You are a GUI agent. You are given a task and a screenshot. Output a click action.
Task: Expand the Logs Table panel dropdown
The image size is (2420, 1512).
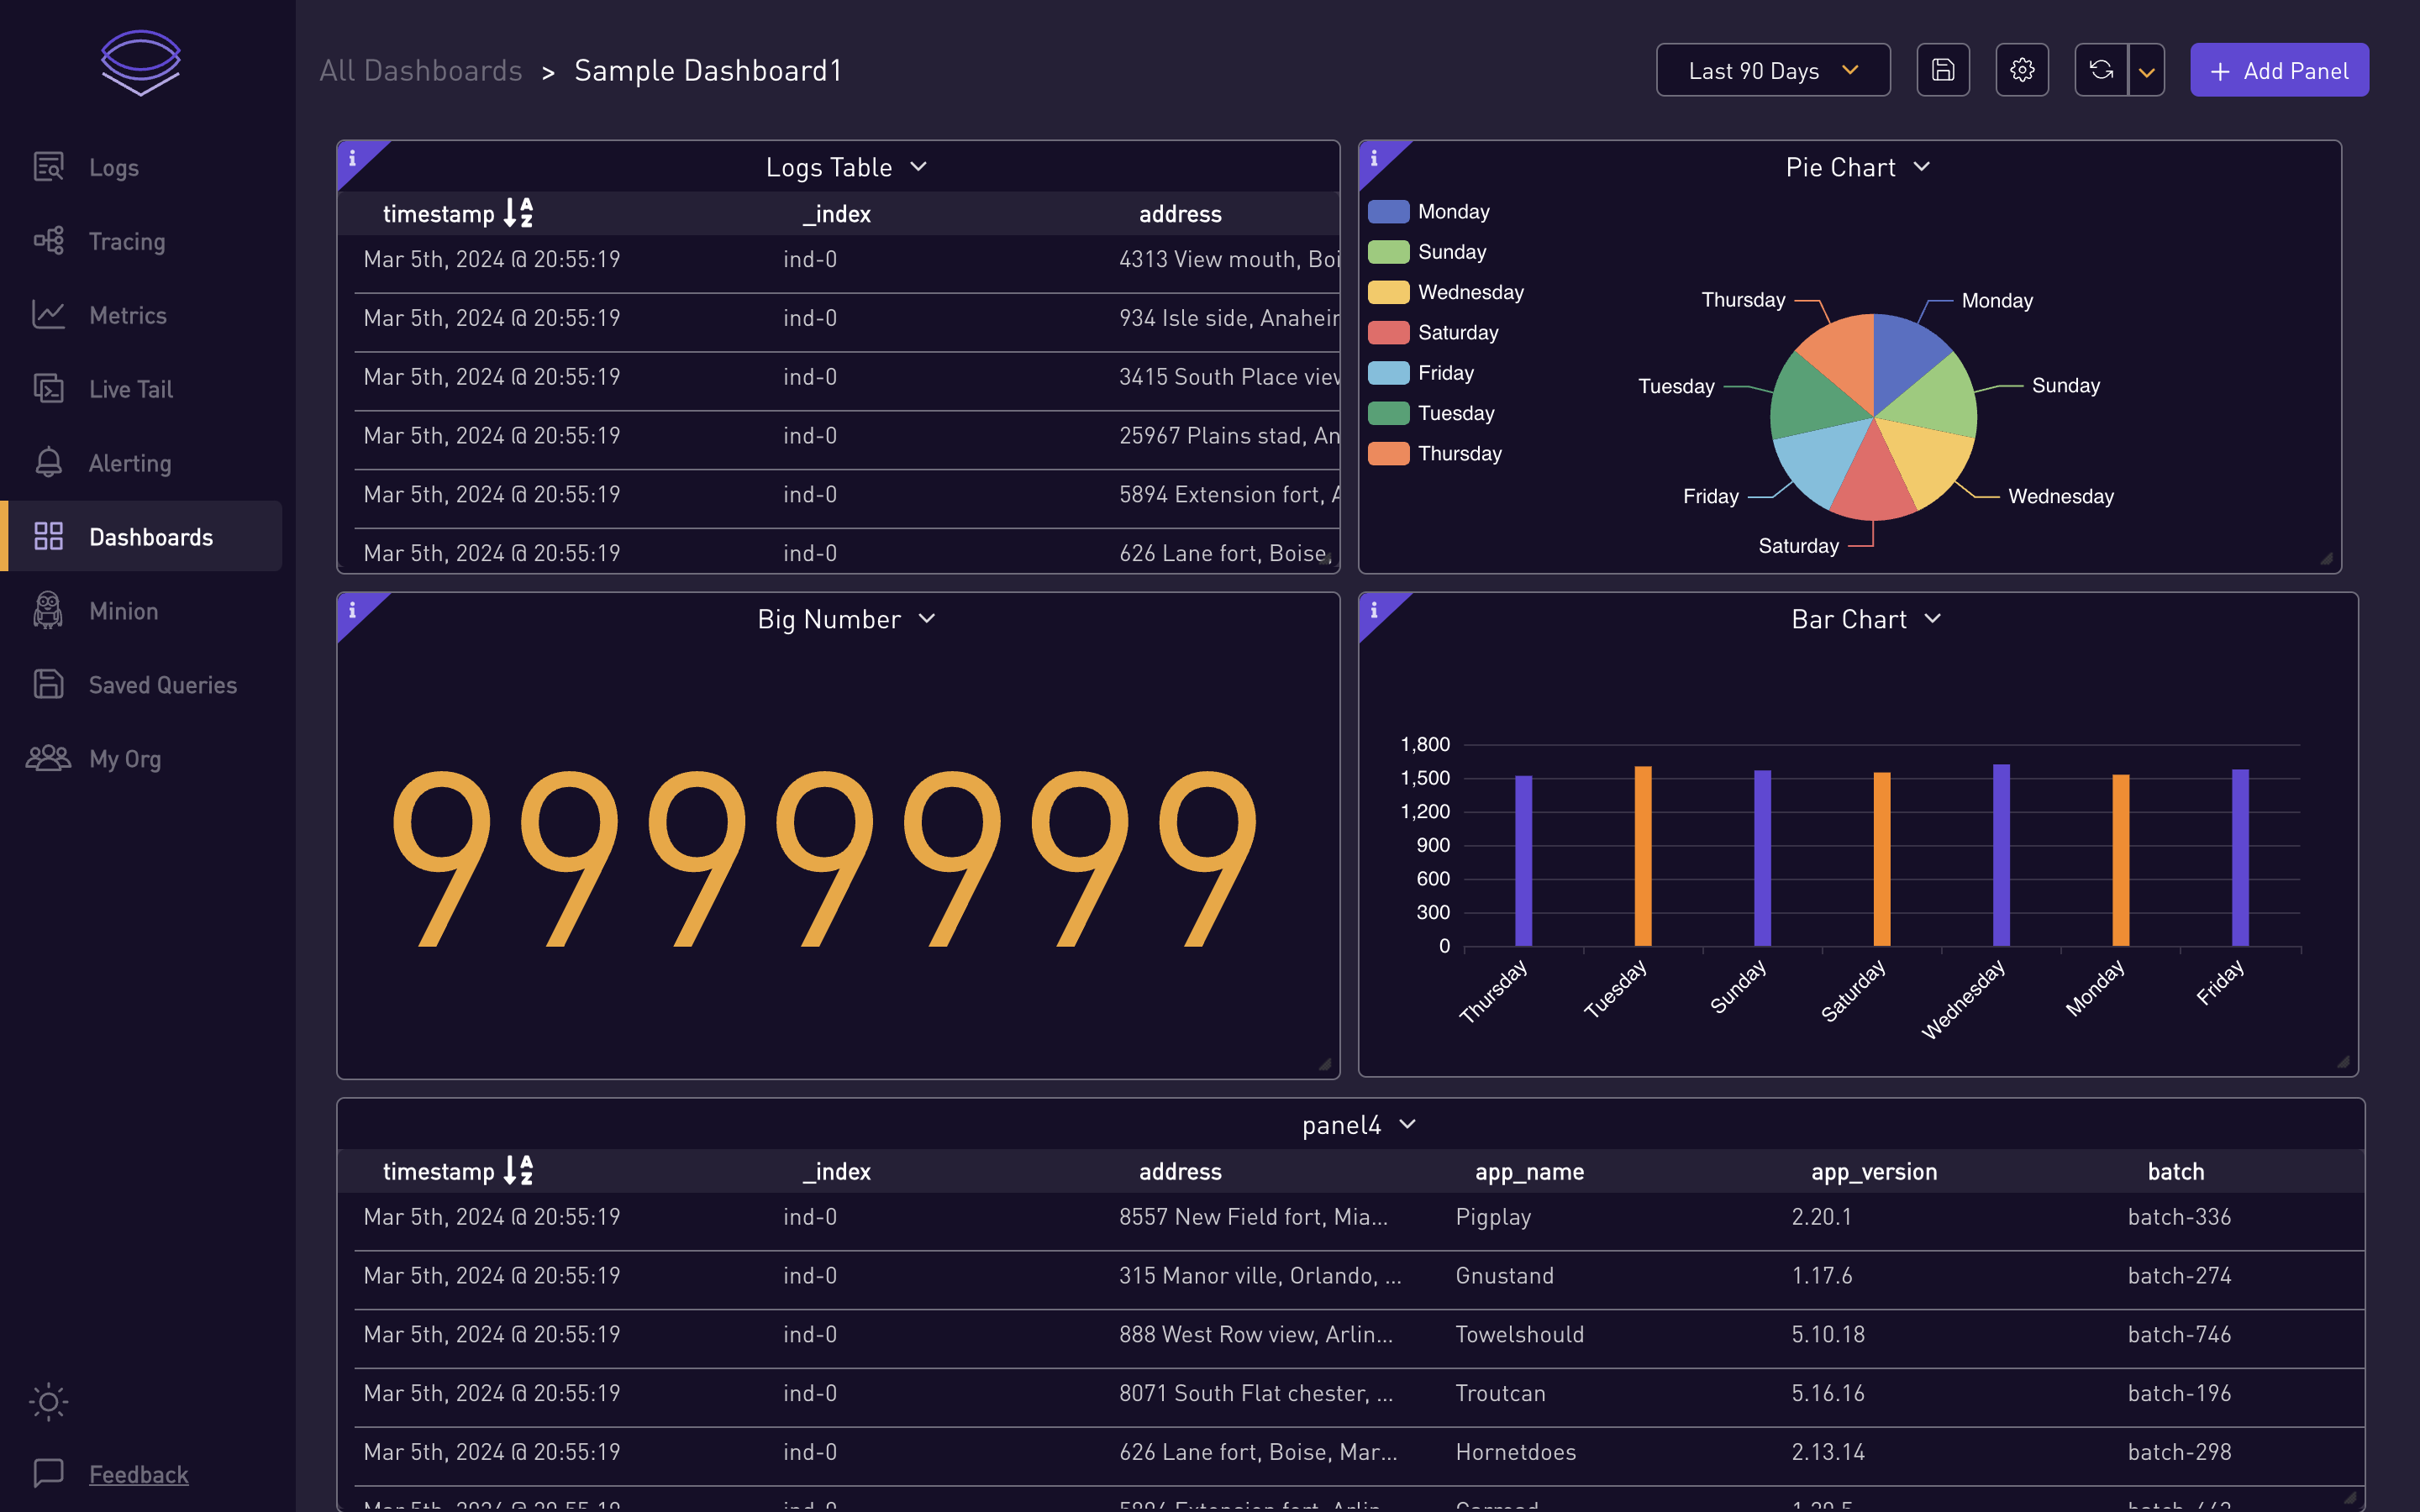coord(918,167)
